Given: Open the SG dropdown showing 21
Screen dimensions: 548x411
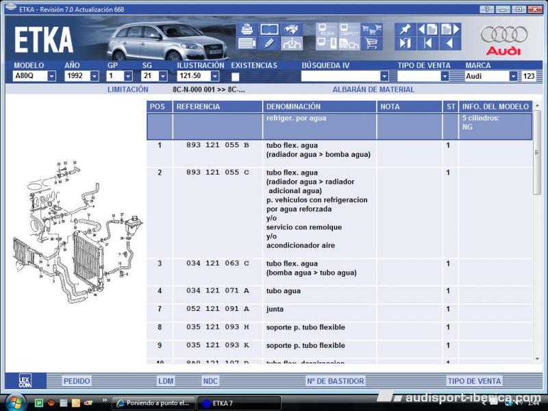Looking at the screenshot, I should (163, 76).
